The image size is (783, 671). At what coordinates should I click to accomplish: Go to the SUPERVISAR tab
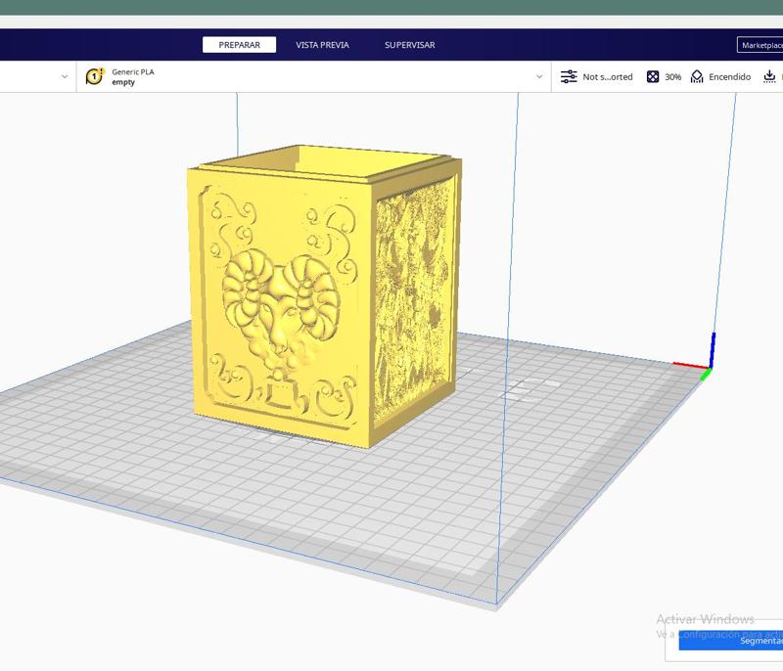point(409,45)
